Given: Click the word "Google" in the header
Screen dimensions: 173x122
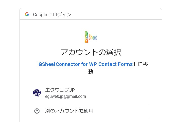Looking at the screenshot, I should pos(40,15).
